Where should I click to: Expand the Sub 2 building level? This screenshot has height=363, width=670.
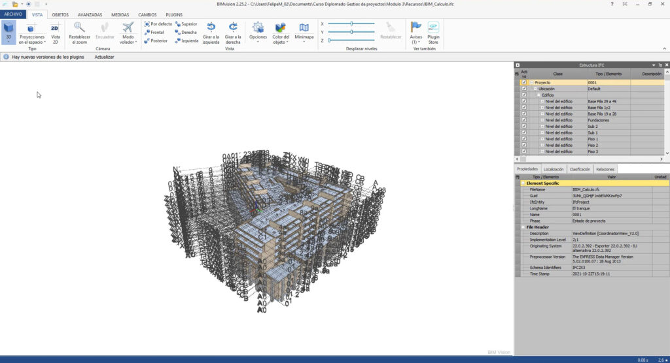click(x=542, y=127)
